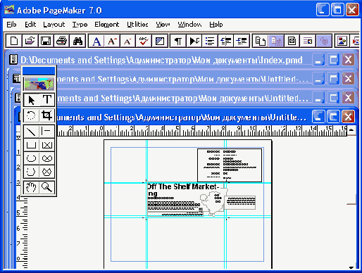
Task: Click the Open file toolbar icon
Action: click(x=30, y=41)
